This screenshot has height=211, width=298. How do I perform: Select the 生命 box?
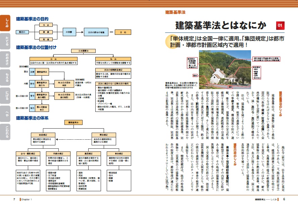[x=46, y=25]
